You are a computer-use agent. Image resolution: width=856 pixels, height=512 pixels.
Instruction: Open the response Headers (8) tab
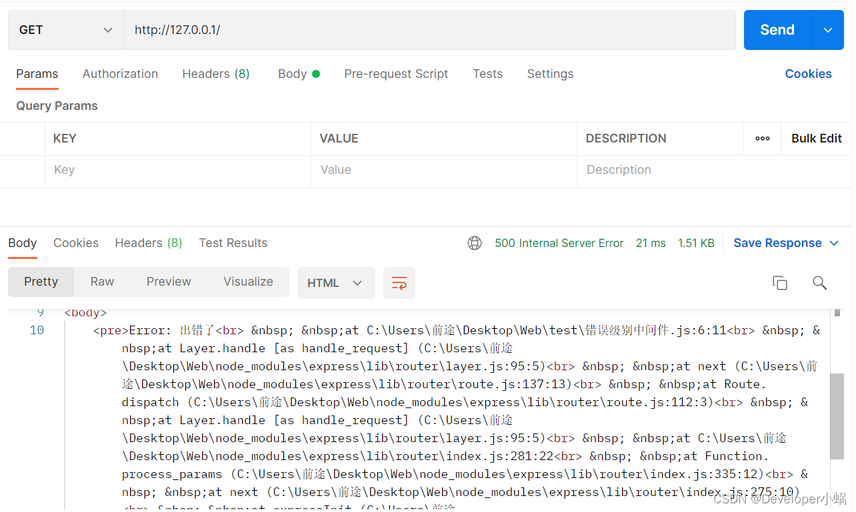tap(149, 243)
